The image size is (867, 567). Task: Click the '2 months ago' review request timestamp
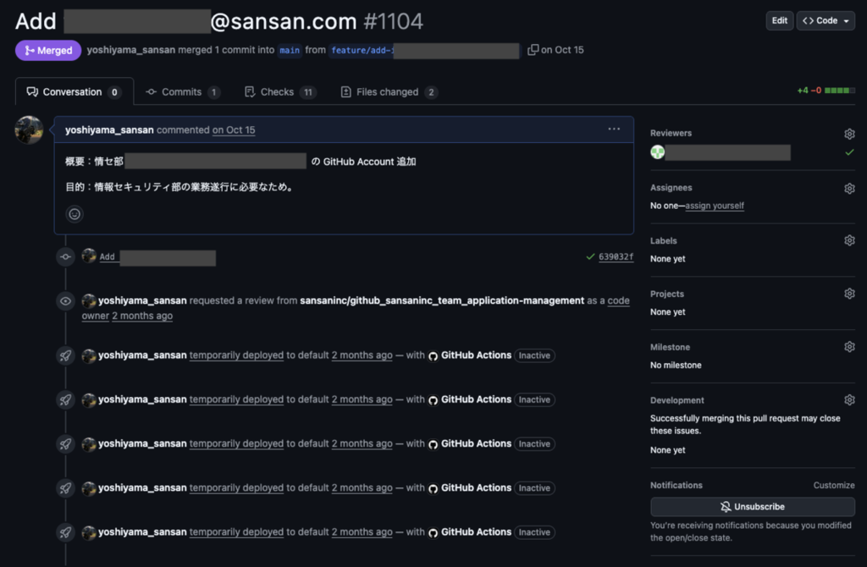coord(142,316)
